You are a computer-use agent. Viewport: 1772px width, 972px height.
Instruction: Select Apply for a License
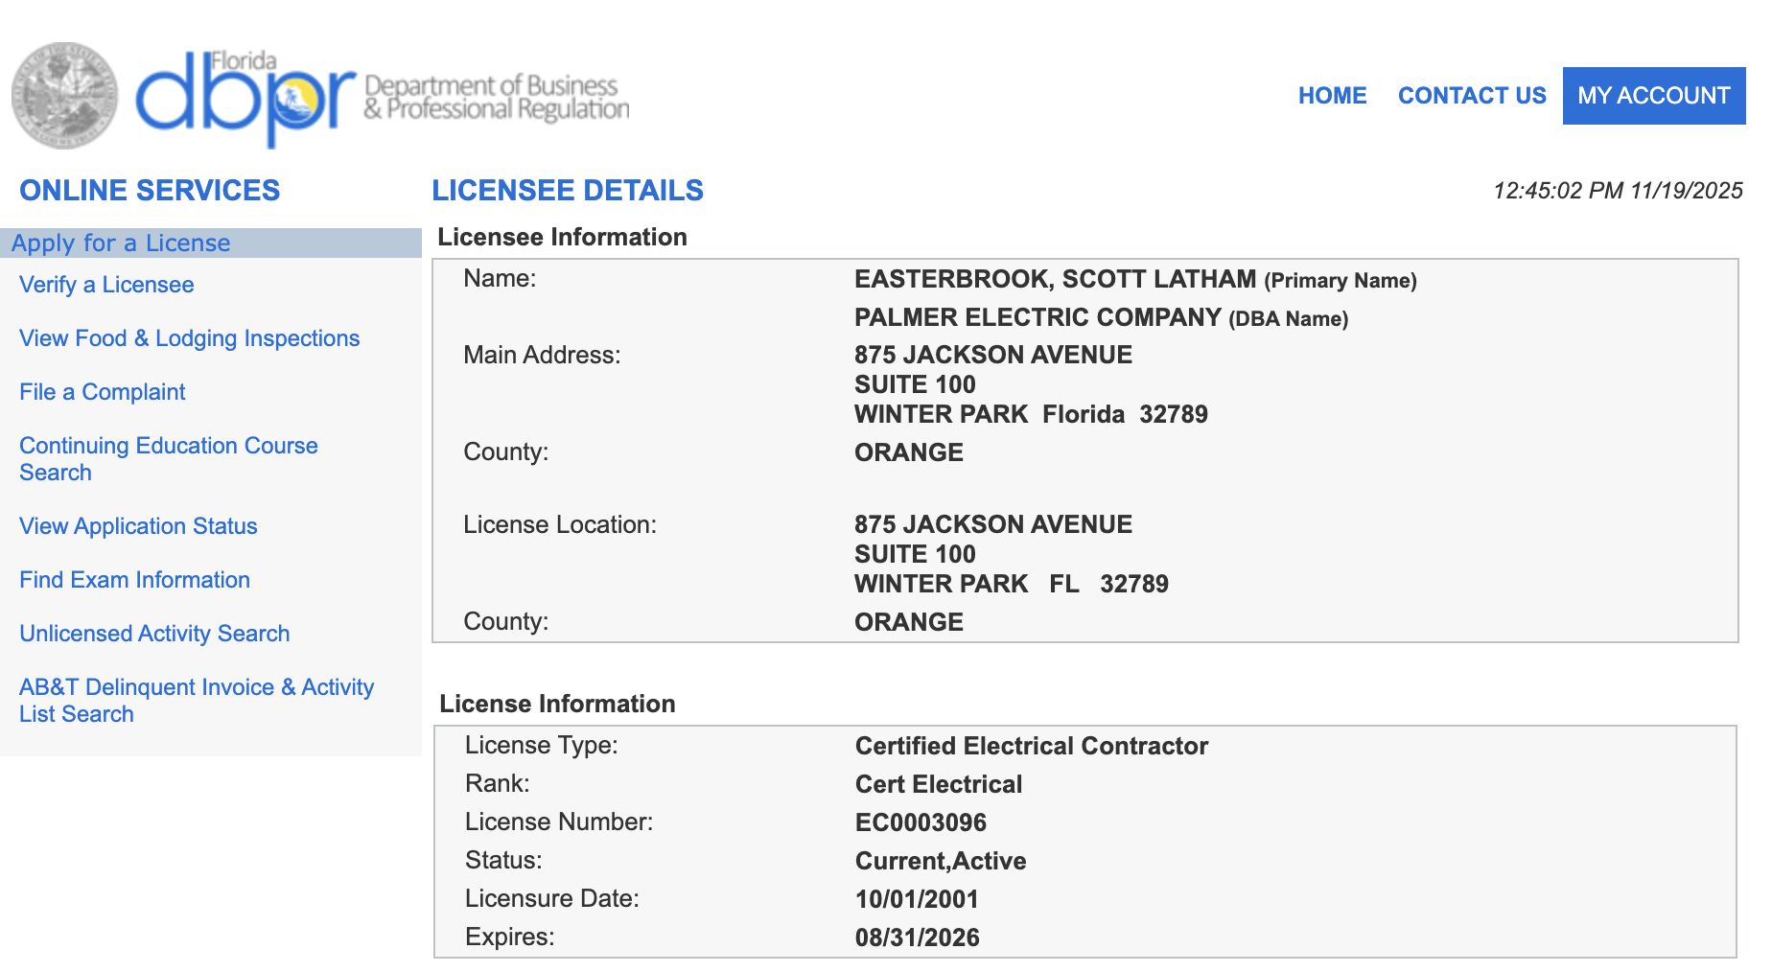(x=121, y=243)
